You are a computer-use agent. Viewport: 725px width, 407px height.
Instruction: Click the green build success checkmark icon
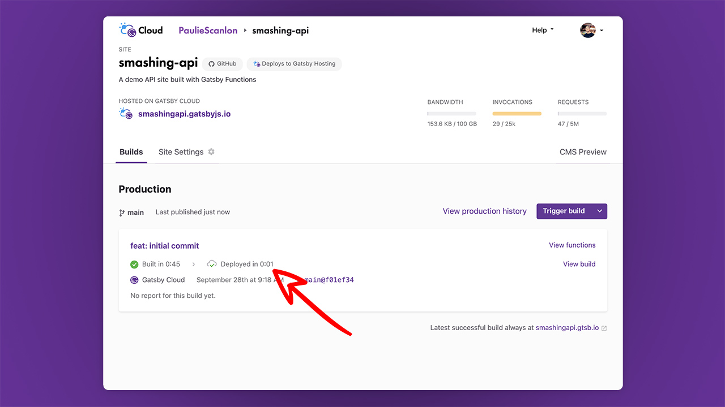[134, 264]
